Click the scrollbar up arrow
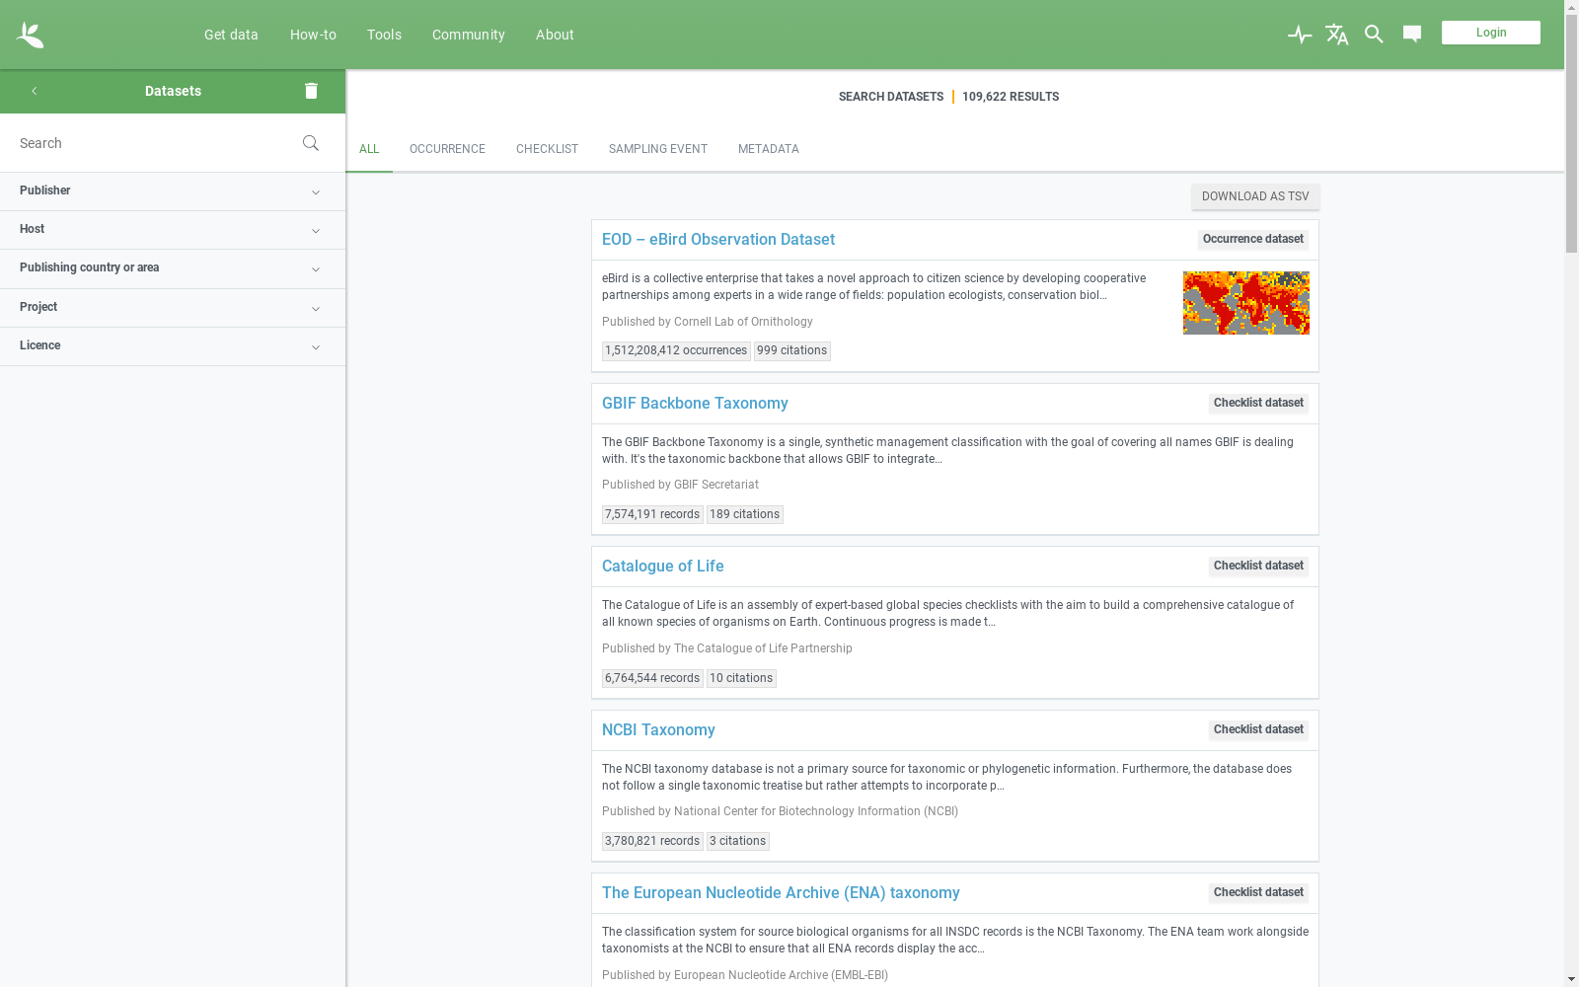This screenshot has height=987, width=1579. [x=1571, y=7]
